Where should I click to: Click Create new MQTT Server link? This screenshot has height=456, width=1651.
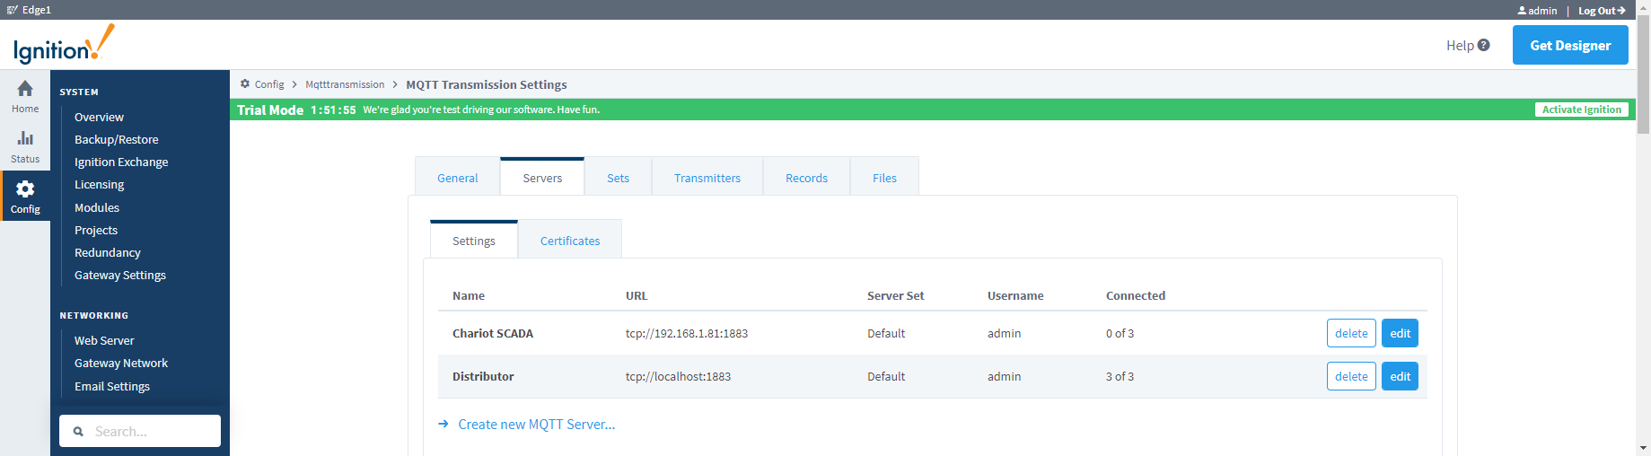click(536, 424)
